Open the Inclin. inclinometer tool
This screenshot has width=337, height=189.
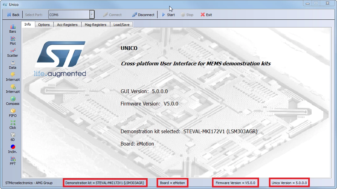pos(12,149)
